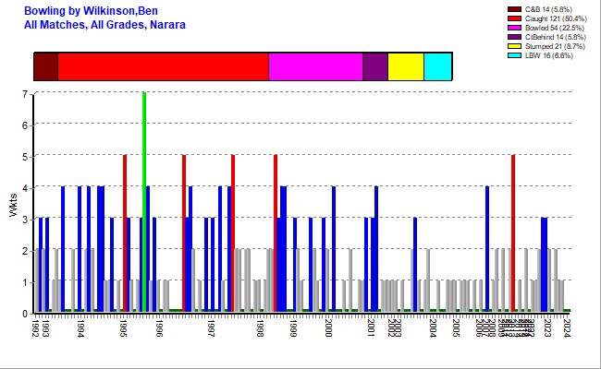Click the yellow Stumped segment of stacked bar
This screenshot has width=601, height=369.
point(405,67)
